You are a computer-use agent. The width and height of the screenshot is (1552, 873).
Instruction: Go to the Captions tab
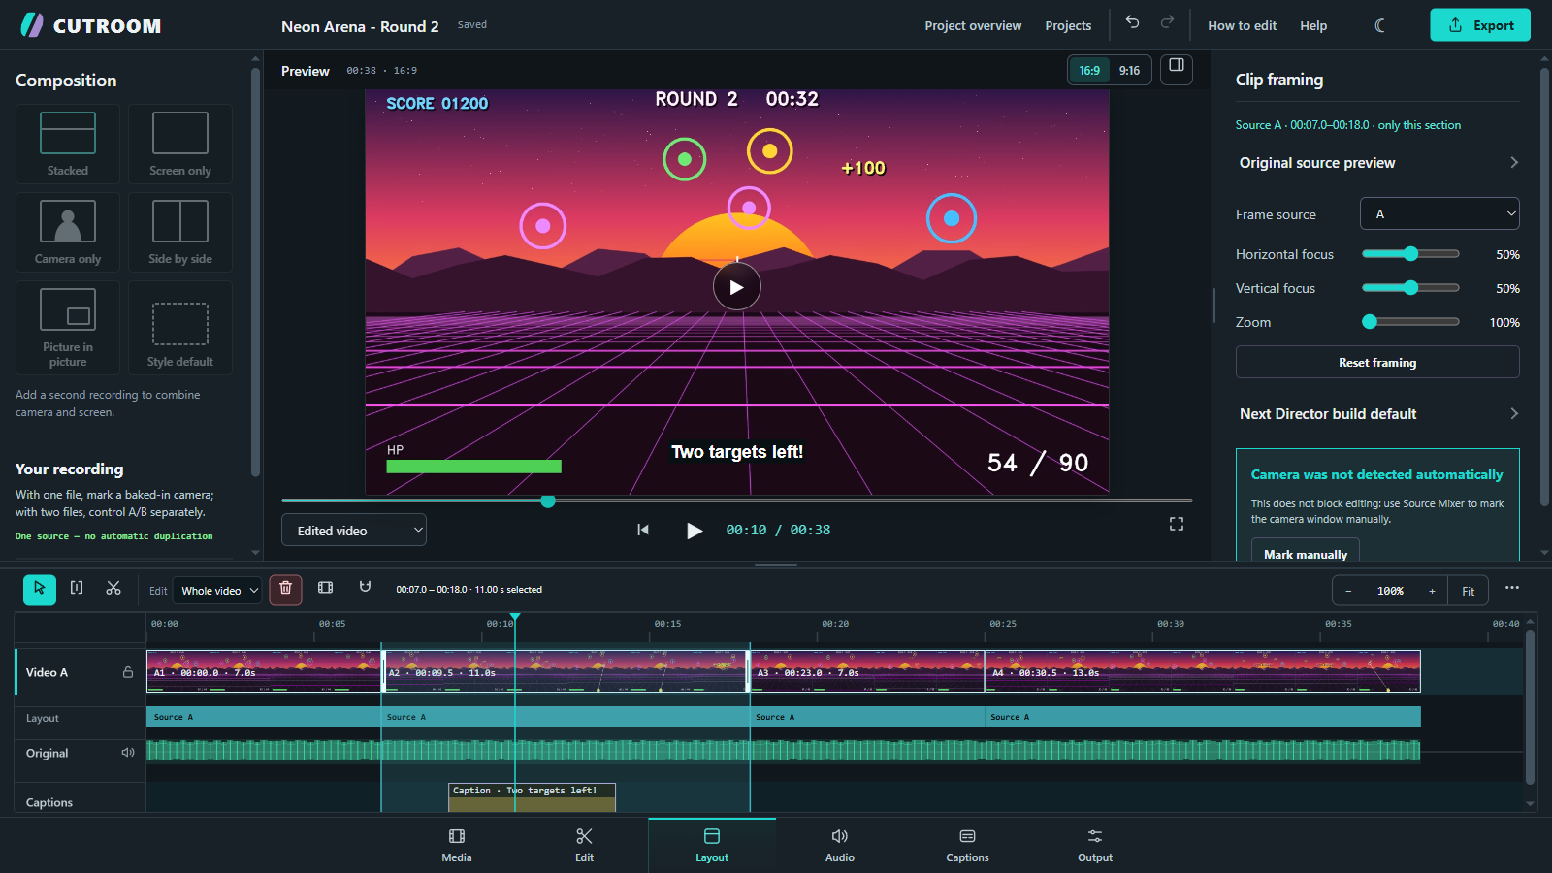(967, 845)
